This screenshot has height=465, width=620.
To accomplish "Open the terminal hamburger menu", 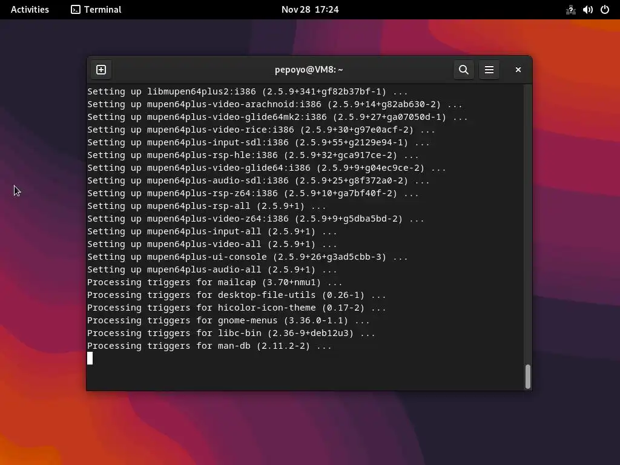I will [489, 70].
